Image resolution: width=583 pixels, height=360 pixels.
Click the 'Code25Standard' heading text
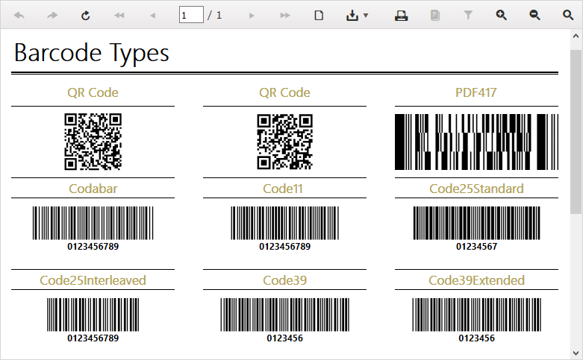[x=477, y=189]
